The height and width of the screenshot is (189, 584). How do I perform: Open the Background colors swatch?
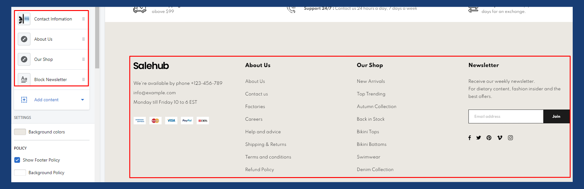(20, 132)
